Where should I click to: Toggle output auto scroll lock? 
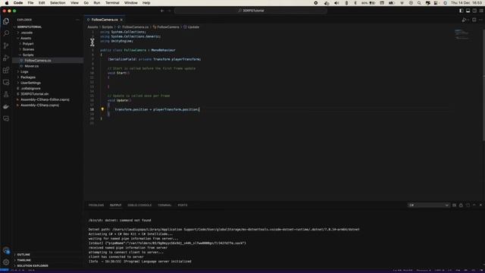461,206
